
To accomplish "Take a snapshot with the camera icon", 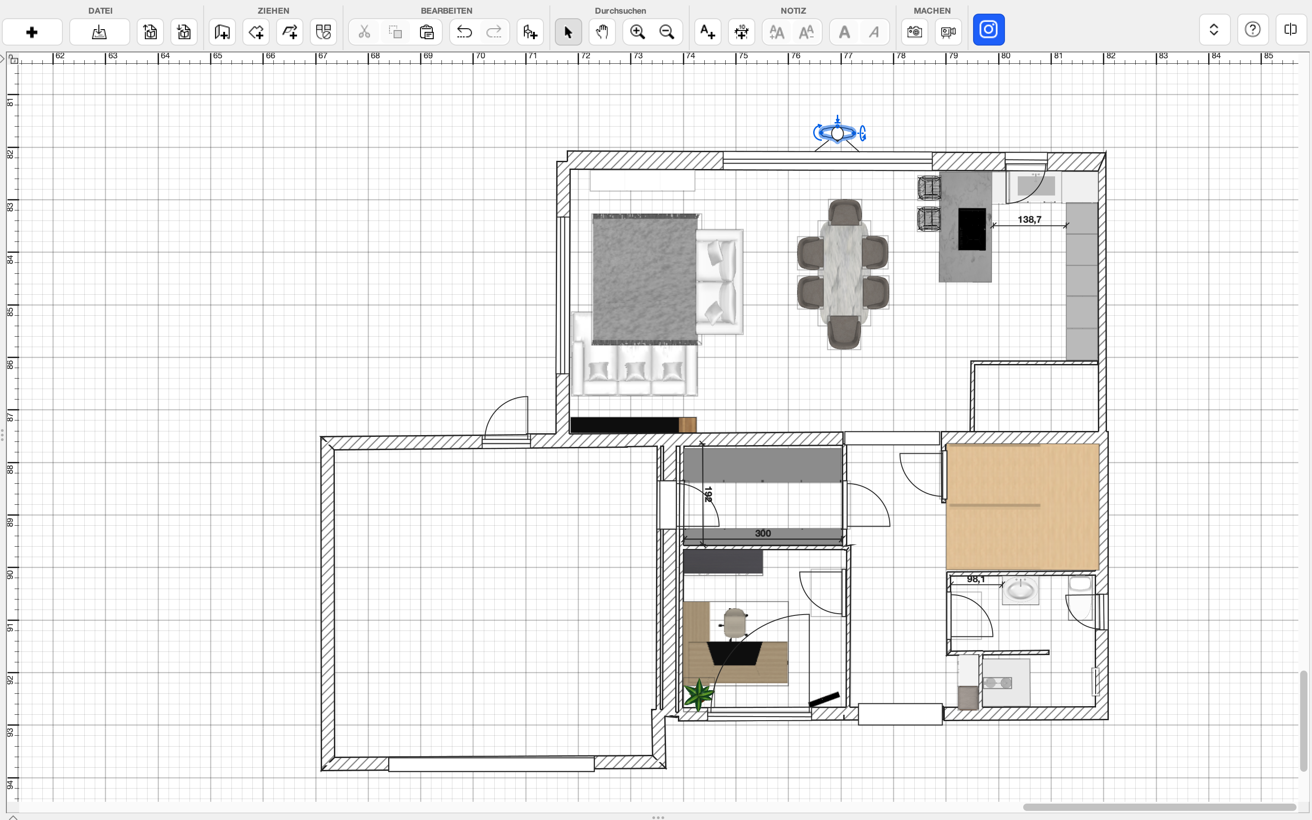I will (915, 32).
